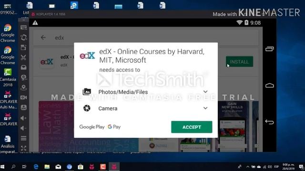Show hidden system tray icons
This screenshot has height=171, width=305.
click(248, 167)
